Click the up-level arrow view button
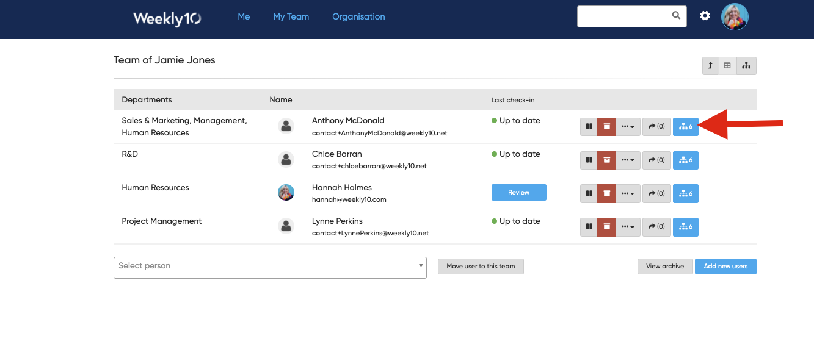Viewport: 814px width, 344px height. pos(710,65)
